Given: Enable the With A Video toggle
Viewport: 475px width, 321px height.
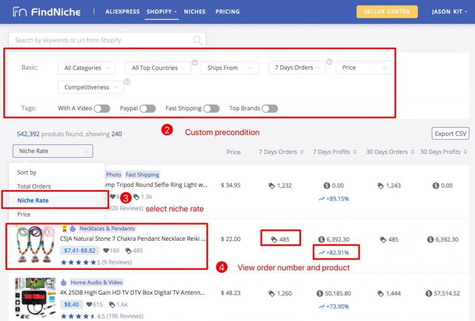Looking at the screenshot, I should (102, 109).
